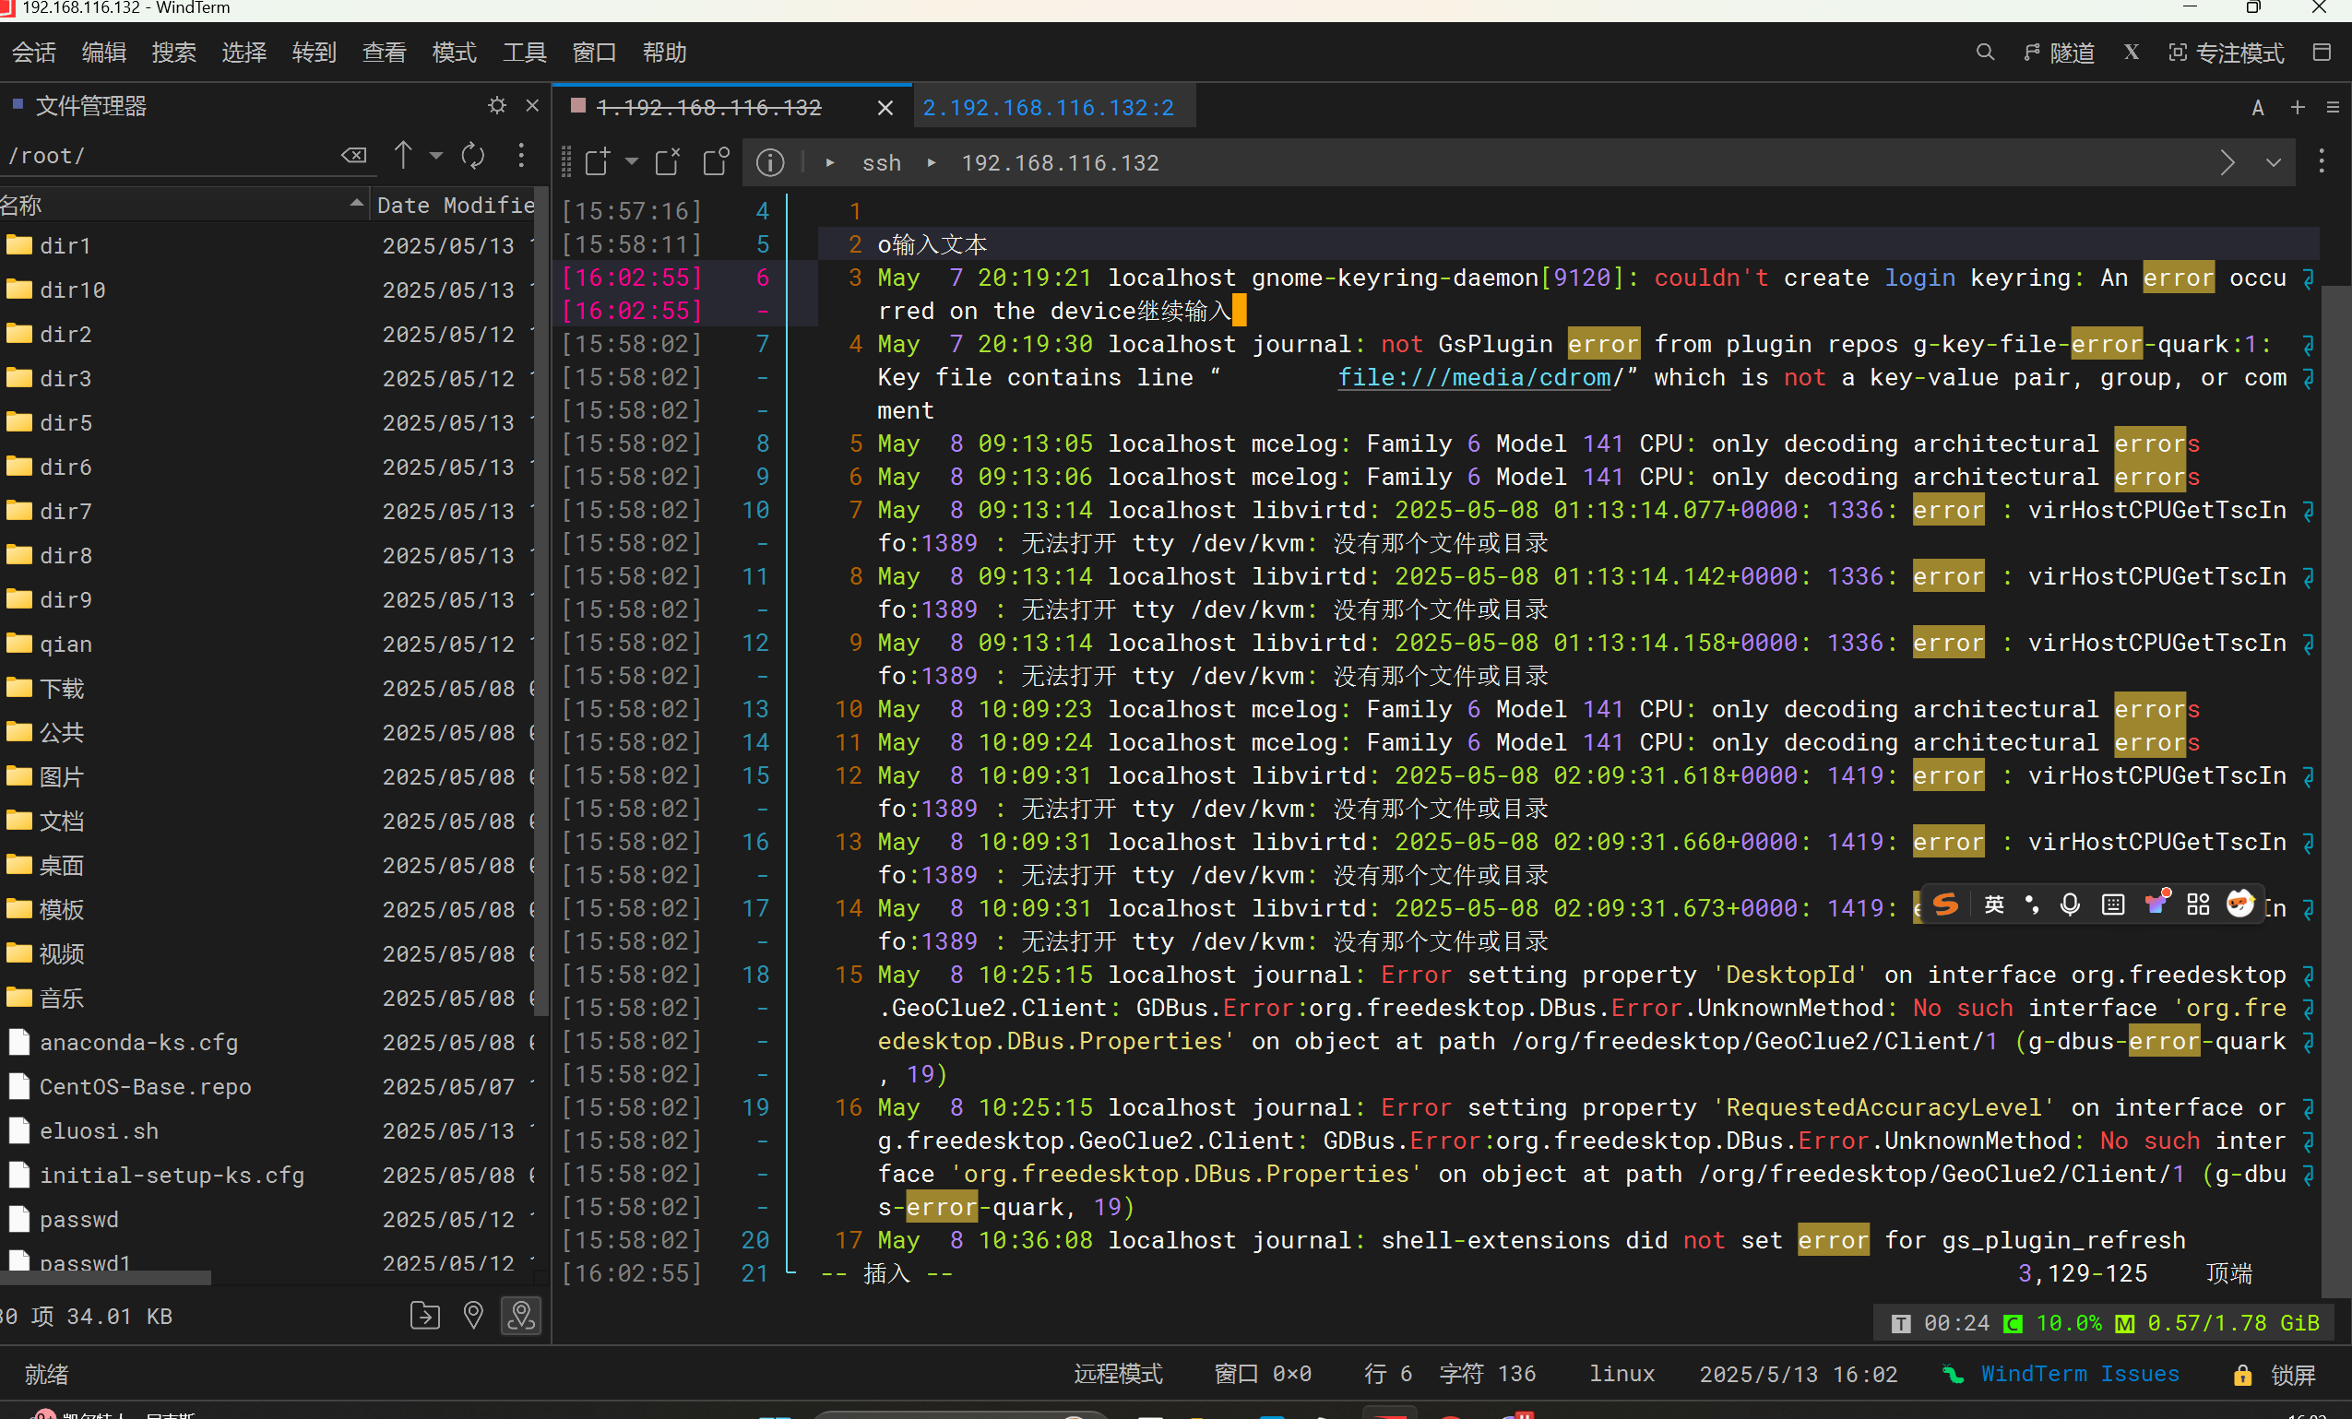The image size is (2352, 1419).
Task: Click the session info circle icon
Action: [769, 162]
